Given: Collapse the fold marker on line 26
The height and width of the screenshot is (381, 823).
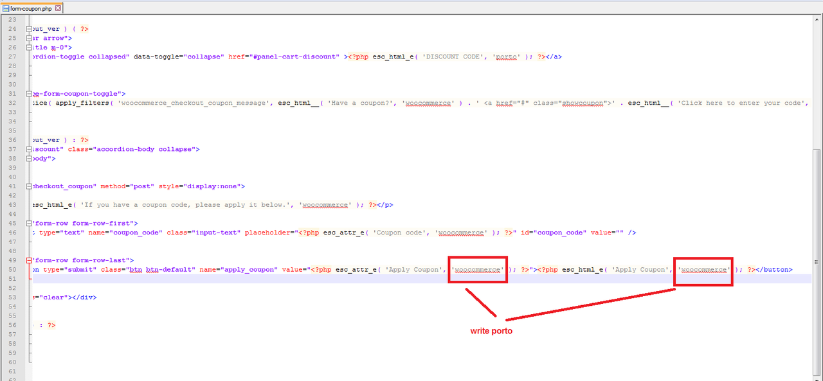Looking at the screenshot, I should 28,47.
